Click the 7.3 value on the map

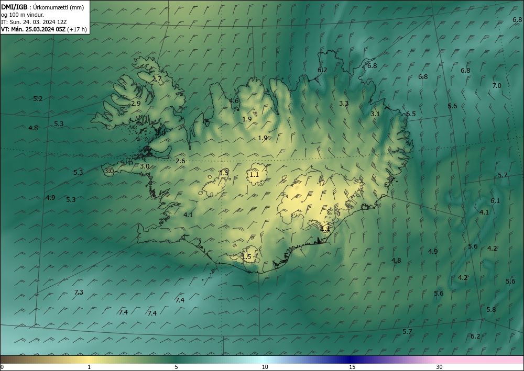pos(79,293)
